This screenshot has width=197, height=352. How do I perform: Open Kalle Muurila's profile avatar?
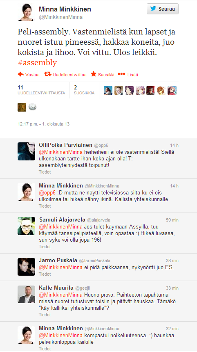(27, 294)
